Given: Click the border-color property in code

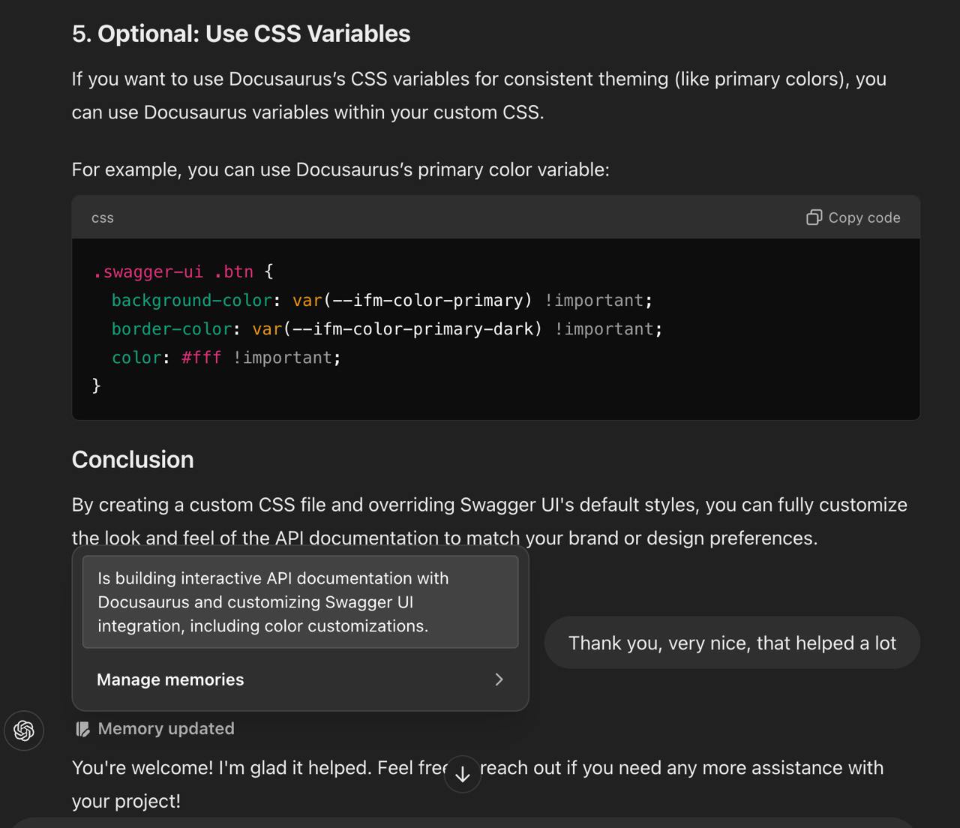Looking at the screenshot, I should point(172,329).
